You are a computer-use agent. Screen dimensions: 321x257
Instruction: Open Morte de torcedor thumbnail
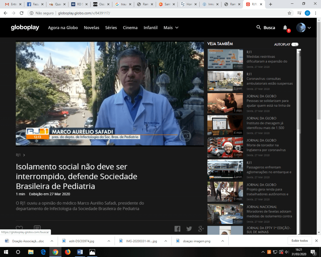coord(225,147)
